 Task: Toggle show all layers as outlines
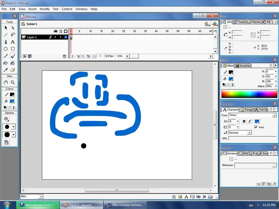(x=66, y=31)
